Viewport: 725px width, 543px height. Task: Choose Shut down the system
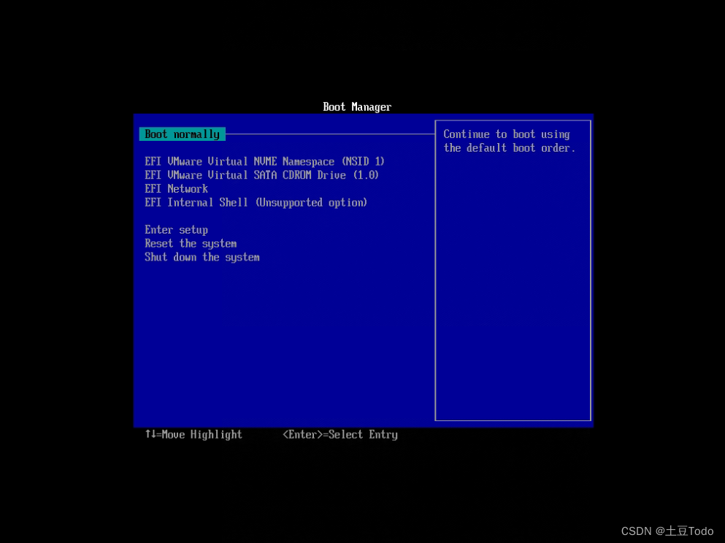(x=202, y=257)
